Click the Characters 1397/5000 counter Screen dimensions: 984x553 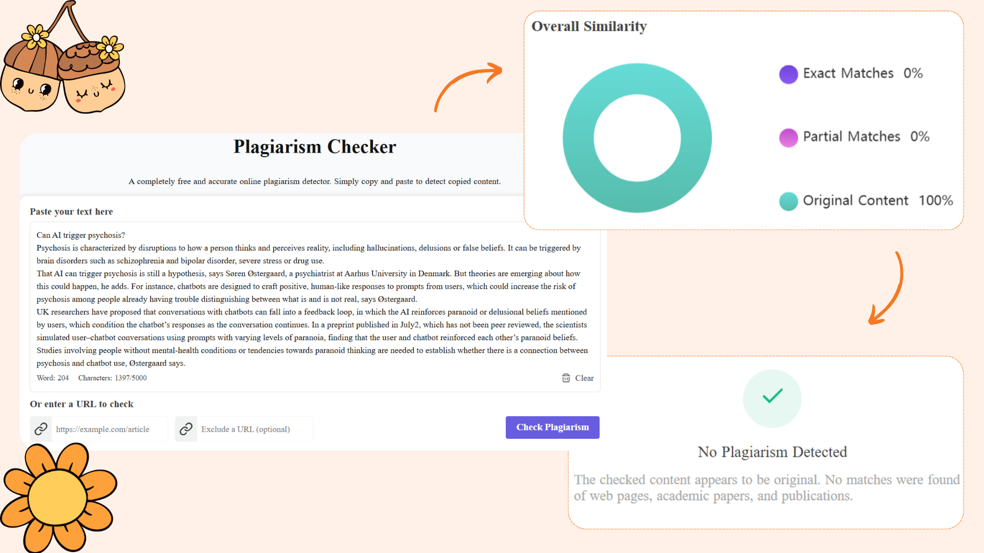(x=113, y=378)
